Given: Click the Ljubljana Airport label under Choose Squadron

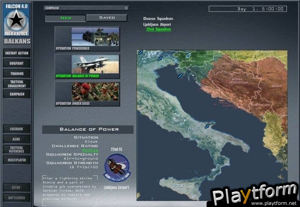Looking at the screenshot, I should (x=157, y=24).
